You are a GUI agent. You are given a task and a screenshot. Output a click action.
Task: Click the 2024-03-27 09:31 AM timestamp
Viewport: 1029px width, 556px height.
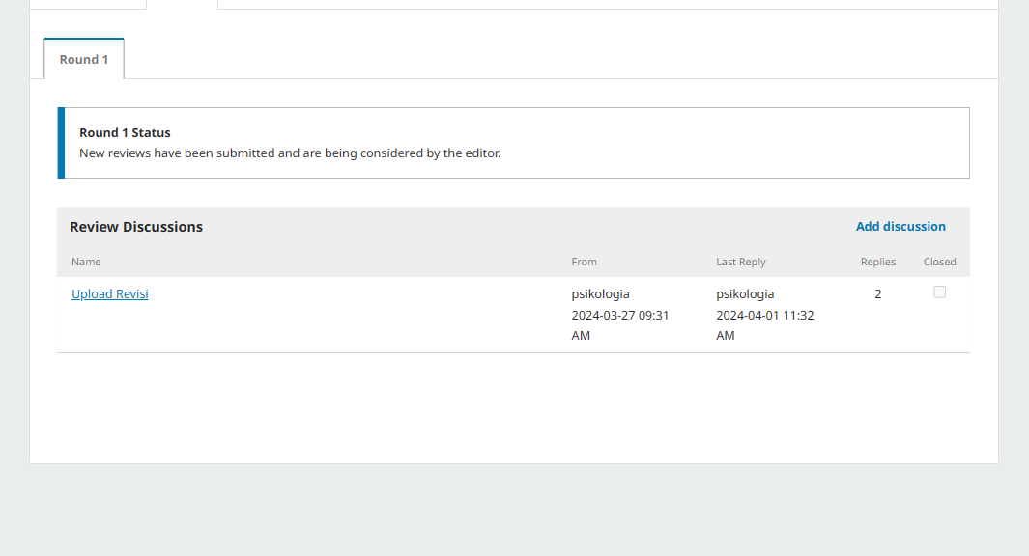(620, 325)
